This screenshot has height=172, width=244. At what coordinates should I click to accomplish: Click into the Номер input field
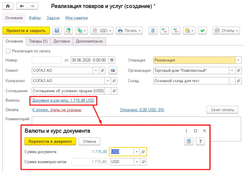tap(47, 60)
